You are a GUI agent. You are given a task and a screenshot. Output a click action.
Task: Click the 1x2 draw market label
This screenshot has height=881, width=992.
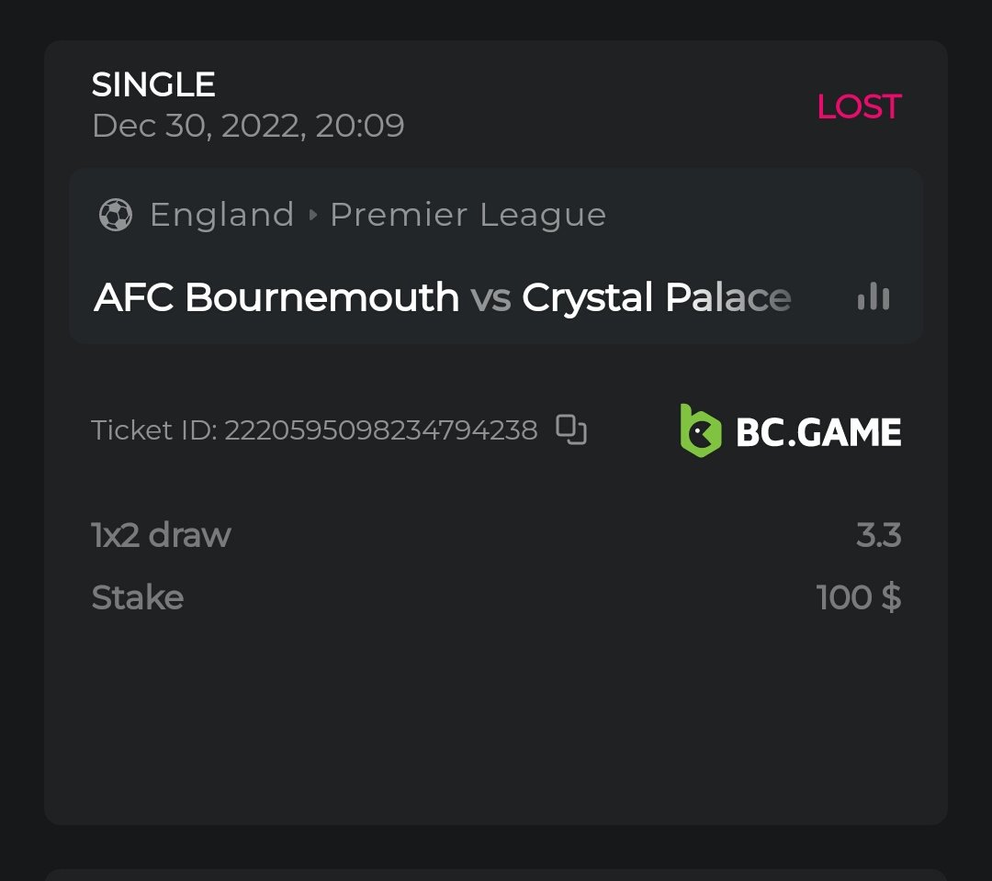coord(162,535)
